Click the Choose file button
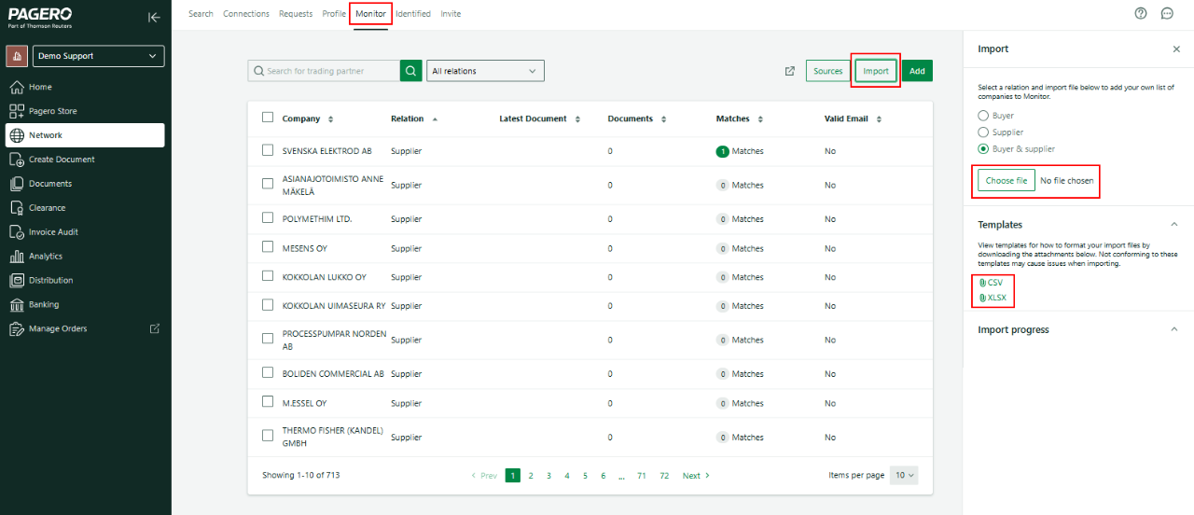The height and width of the screenshot is (515, 1194). tap(1007, 181)
